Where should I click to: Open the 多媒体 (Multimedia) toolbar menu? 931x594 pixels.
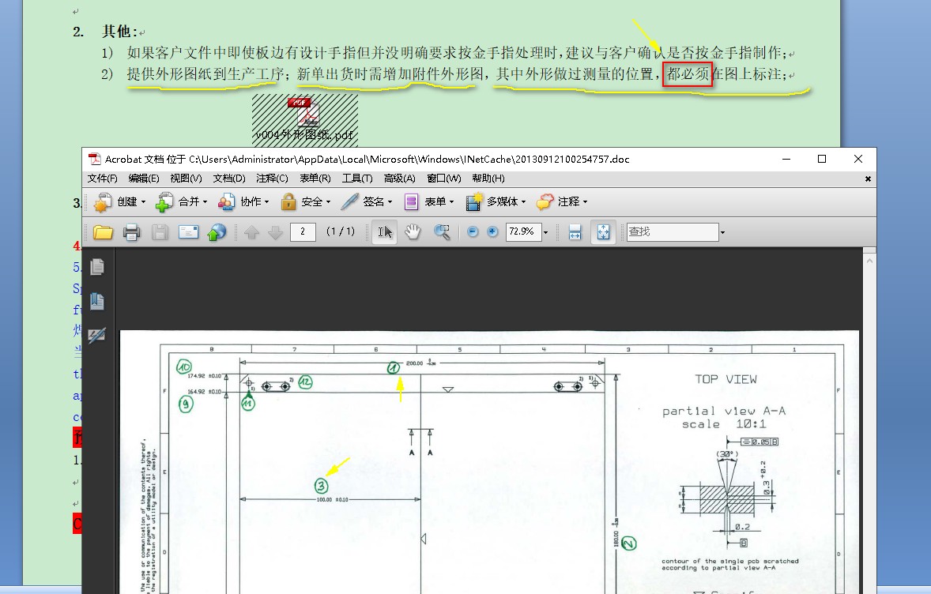point(496,201)
